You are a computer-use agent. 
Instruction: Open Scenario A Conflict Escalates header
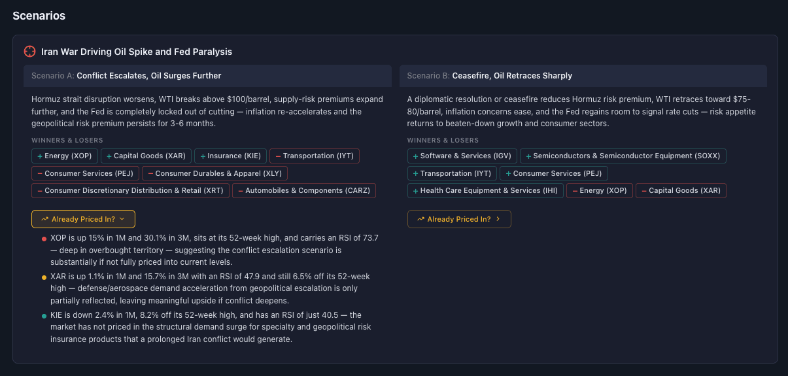pos(207,76)
